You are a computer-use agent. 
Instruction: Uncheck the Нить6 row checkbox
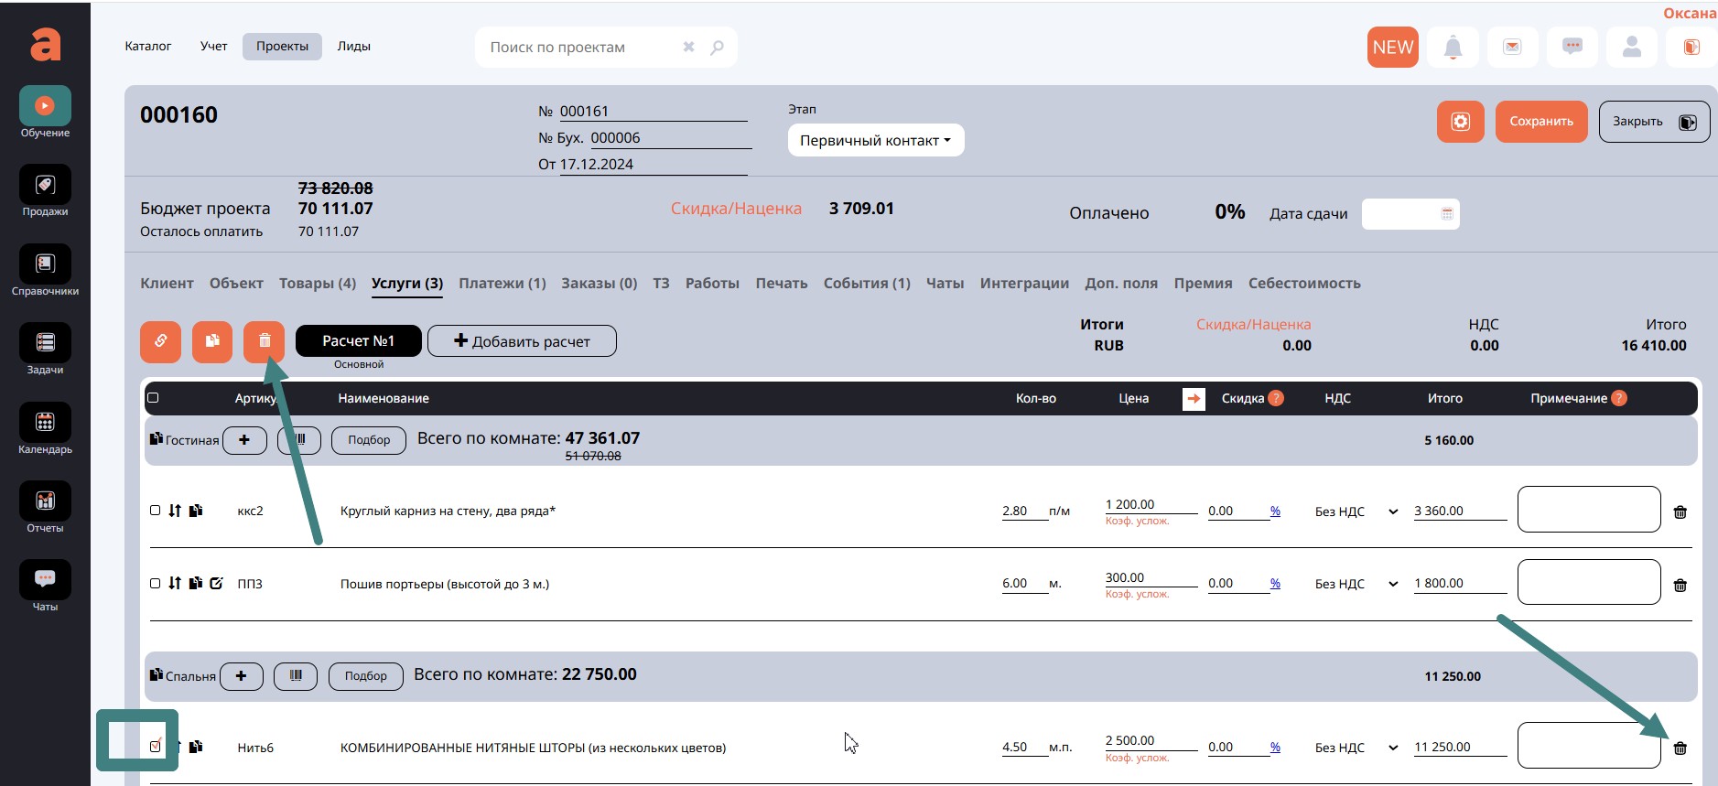coord(156,747)
